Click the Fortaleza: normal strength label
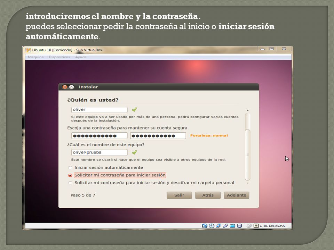334x250 pixels. click(209, 135)
